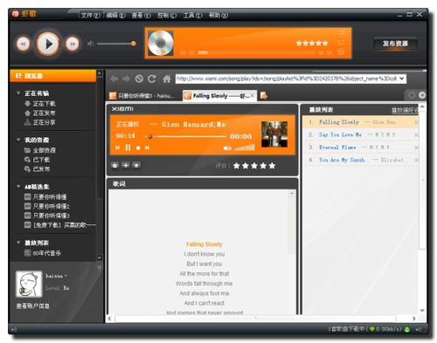The width and height of the screenshot is (437, 343).
Task: Go to previous track in top player
Action: [23, 45]
